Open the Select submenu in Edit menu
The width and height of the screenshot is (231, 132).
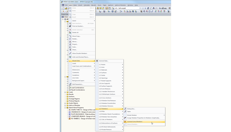tap(82, 21)
